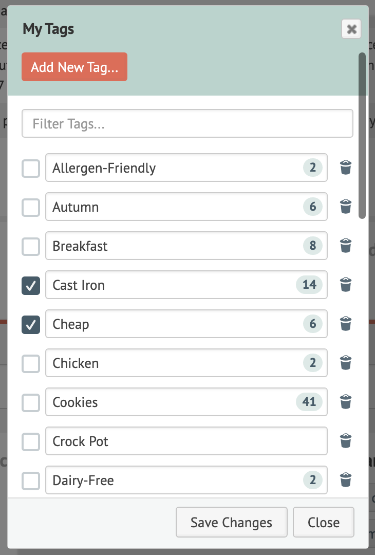The width and height of the screenshot is (375, 555).
Task: Tick the Breakfast checkbox
Action: [31, 246]
